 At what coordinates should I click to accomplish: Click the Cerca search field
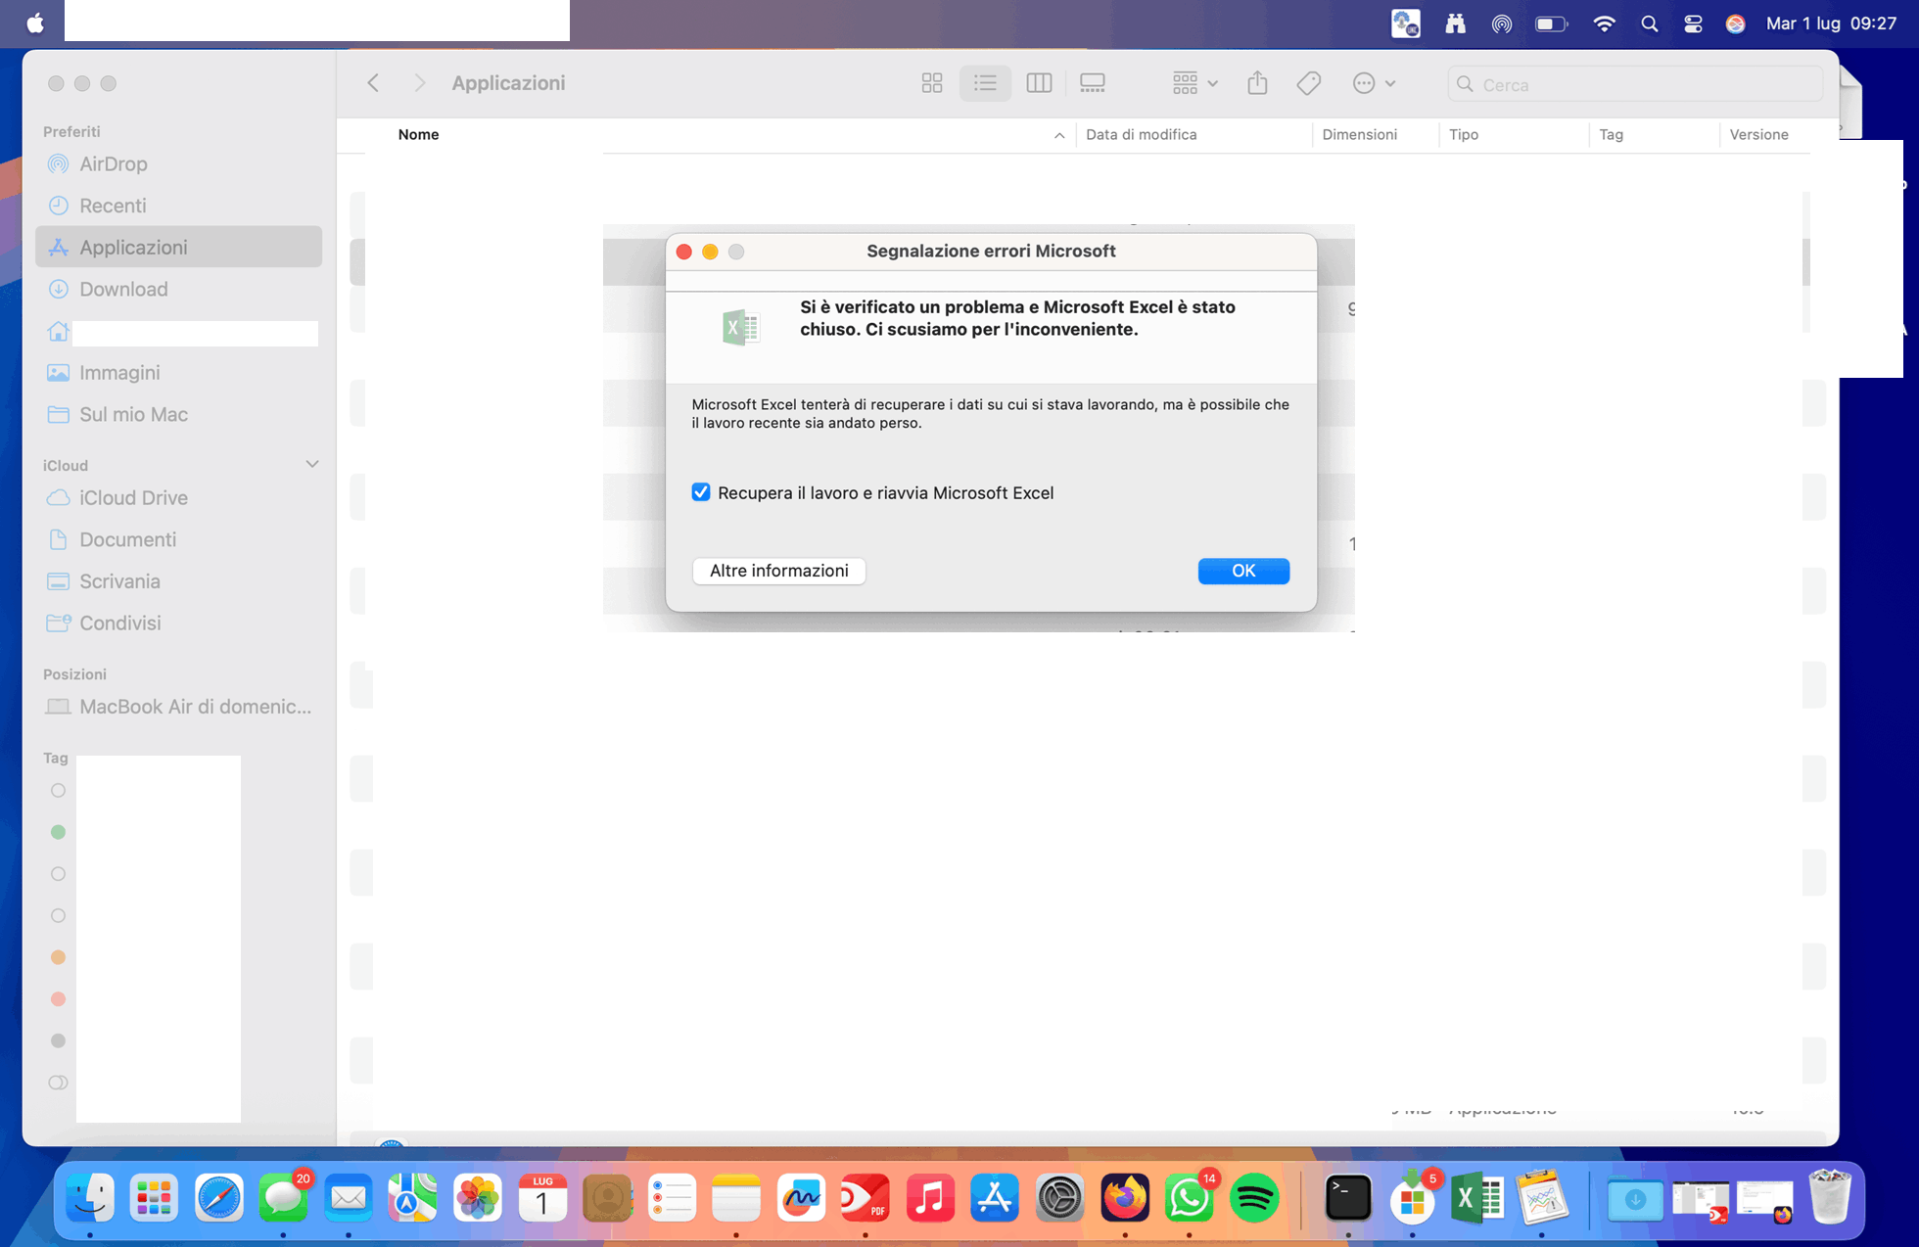[x=1635, y=84]
